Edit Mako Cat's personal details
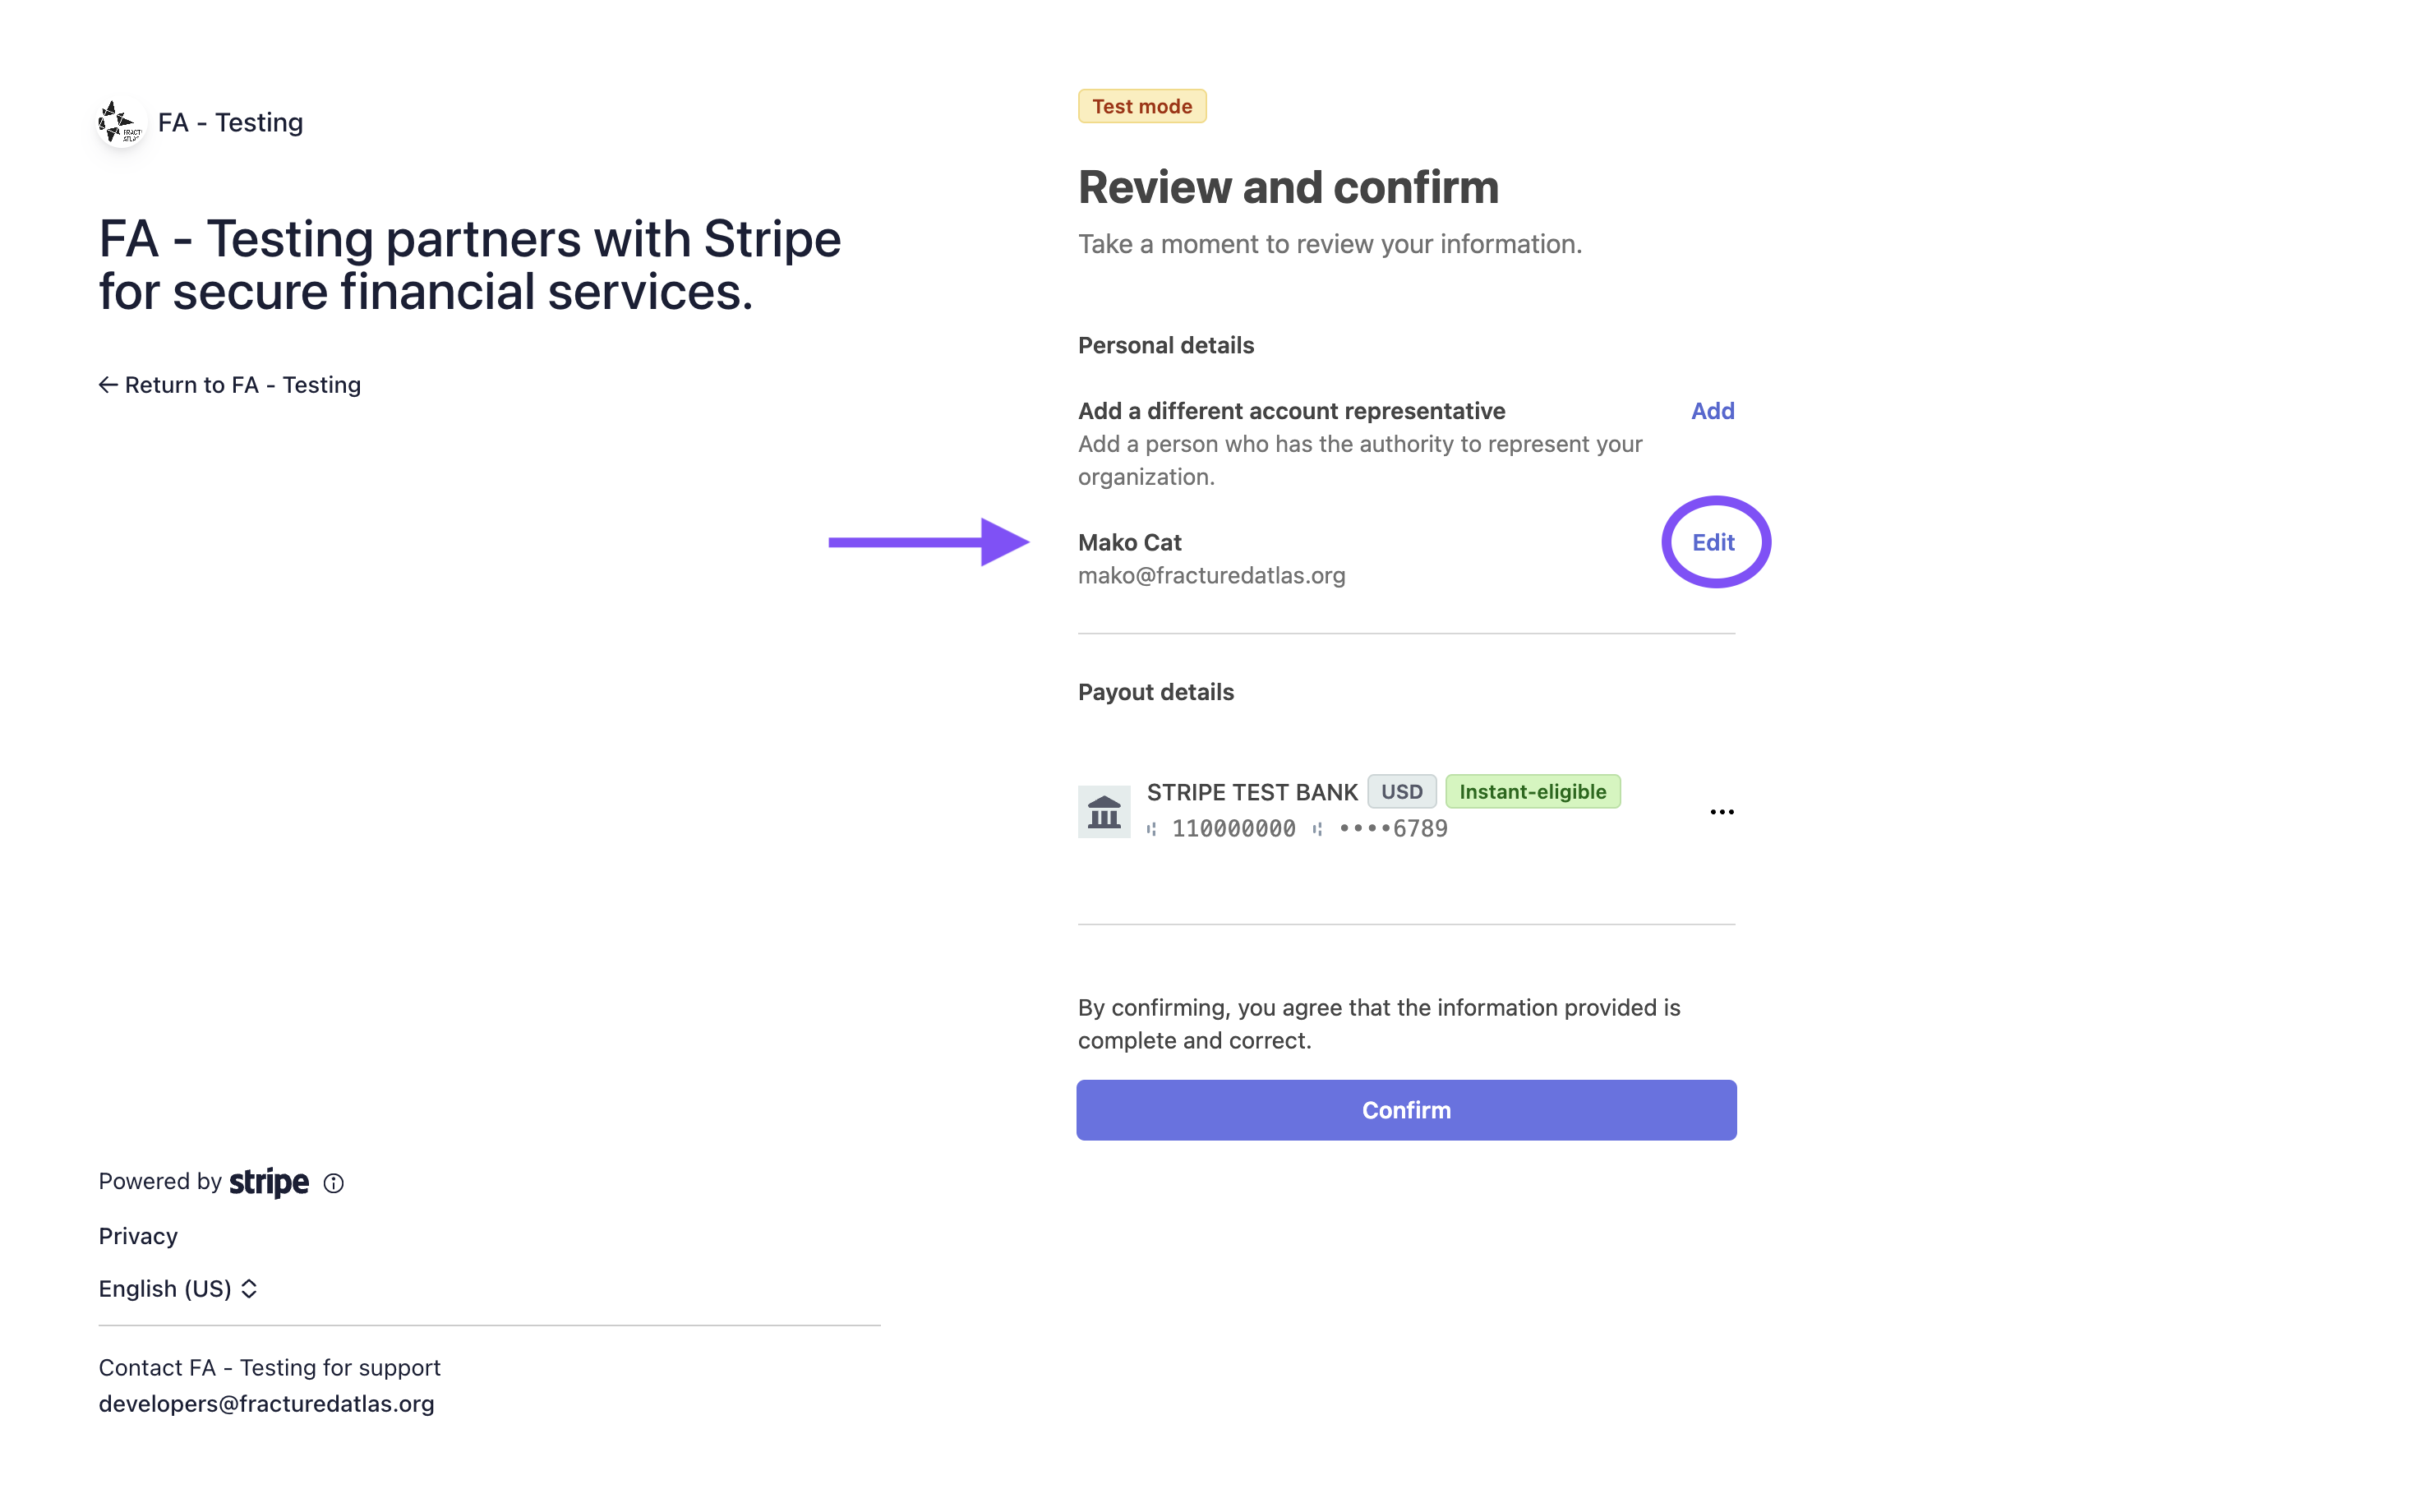 (x=1713, y=542)
